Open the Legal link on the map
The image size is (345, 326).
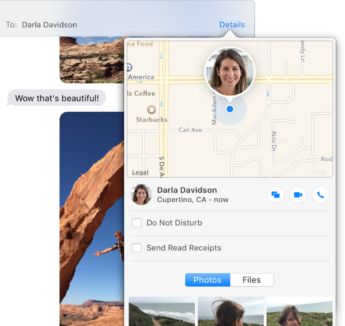(x=140, y=172)
